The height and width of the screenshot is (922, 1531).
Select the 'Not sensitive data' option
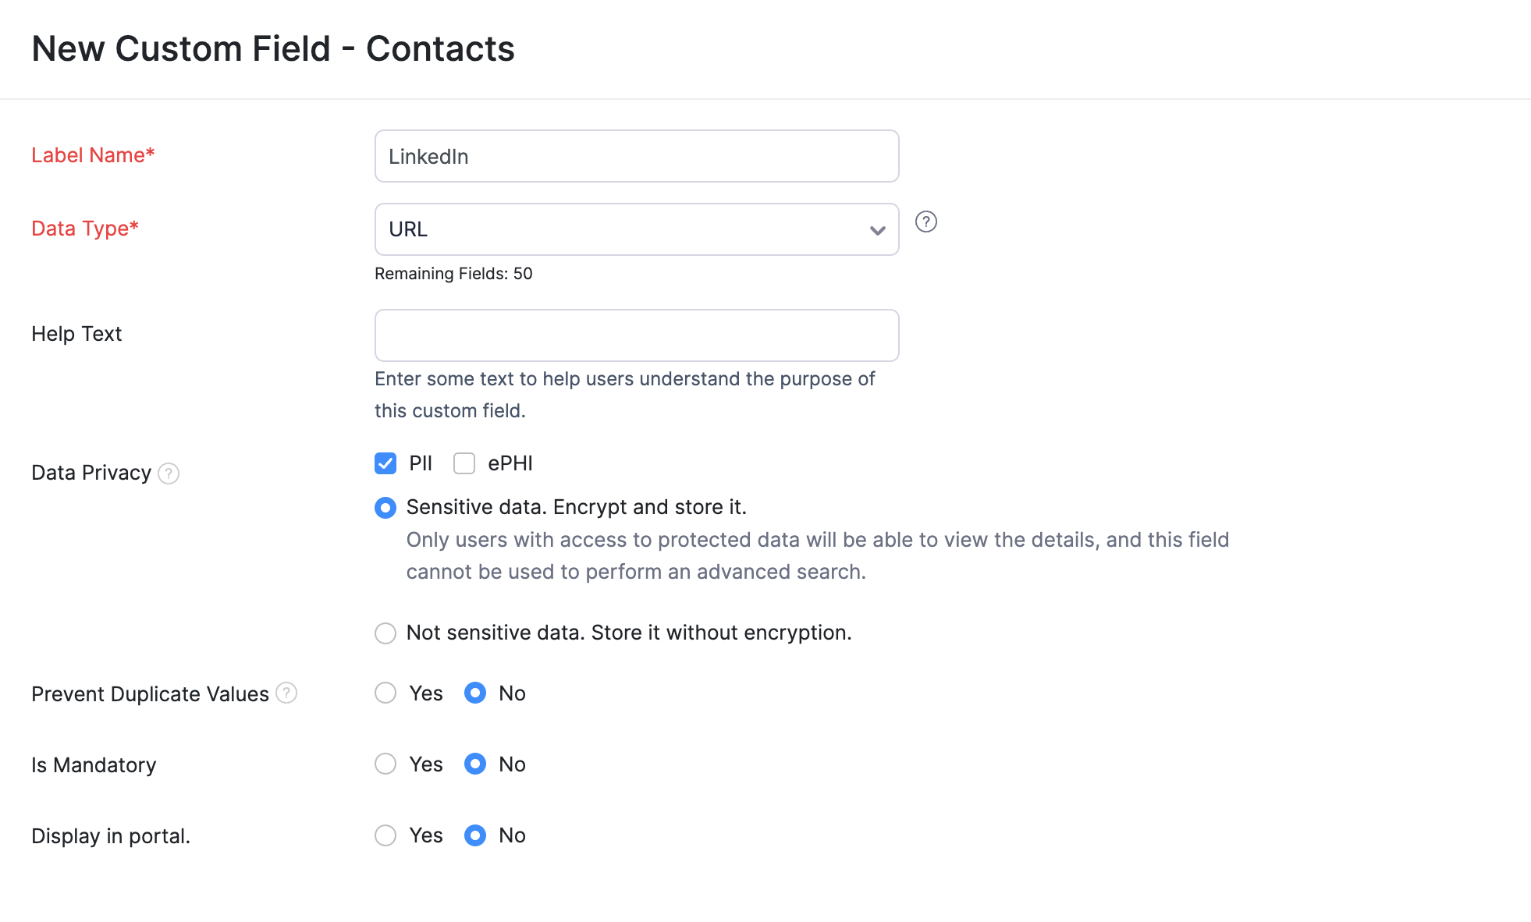tap(385, 633)
